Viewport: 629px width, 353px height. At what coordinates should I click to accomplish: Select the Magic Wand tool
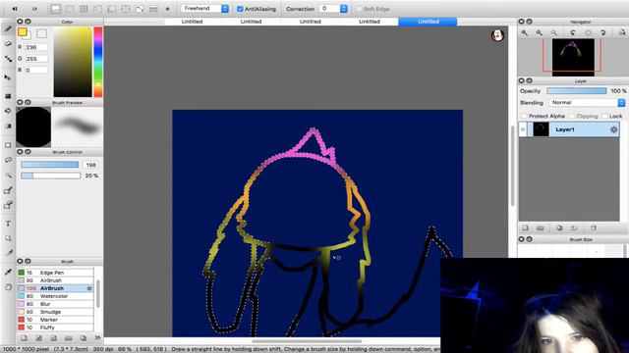pyautogui.click(x=8, y=176)
